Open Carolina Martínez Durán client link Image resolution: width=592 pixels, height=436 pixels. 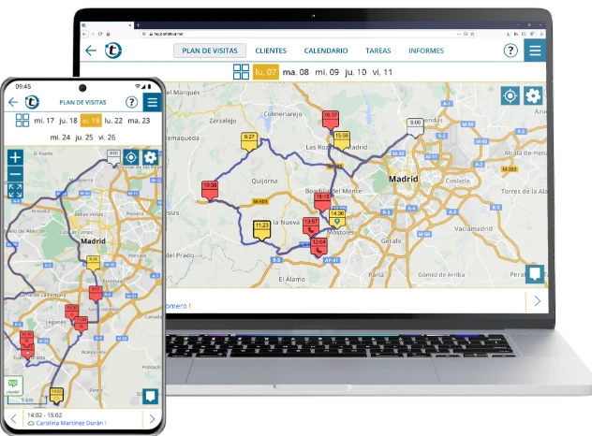(x=69, y=423)
